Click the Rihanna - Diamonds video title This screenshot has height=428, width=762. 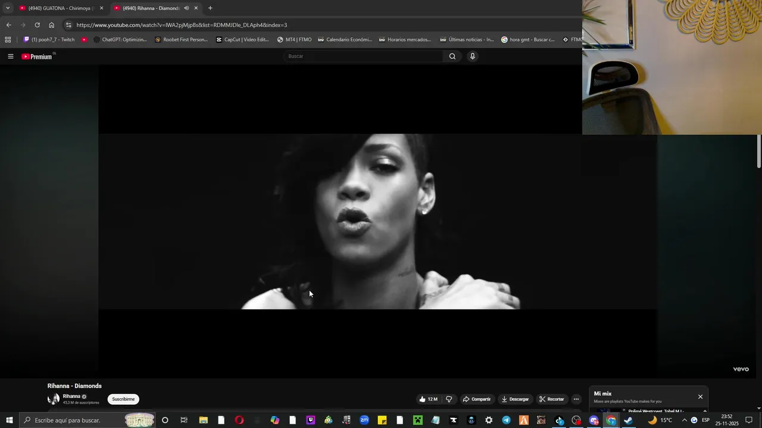pos(74,386)
